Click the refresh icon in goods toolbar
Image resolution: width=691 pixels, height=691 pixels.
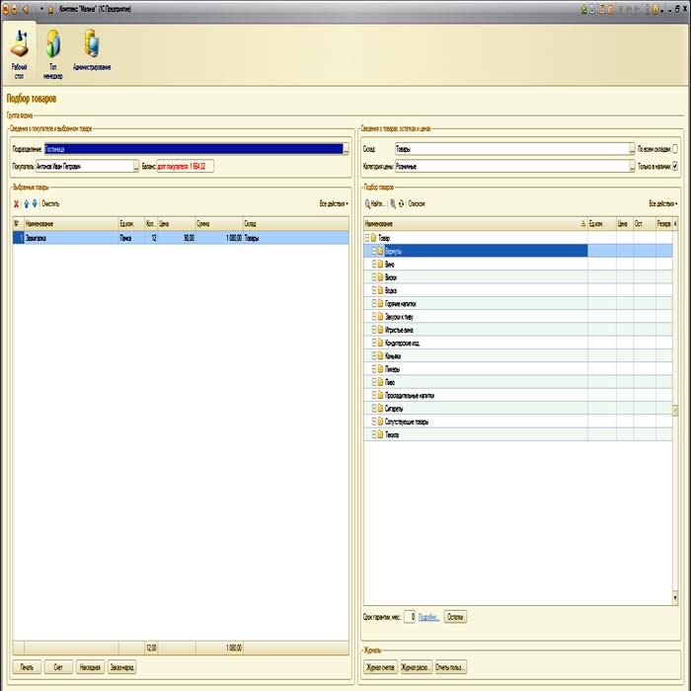point(402,203)
